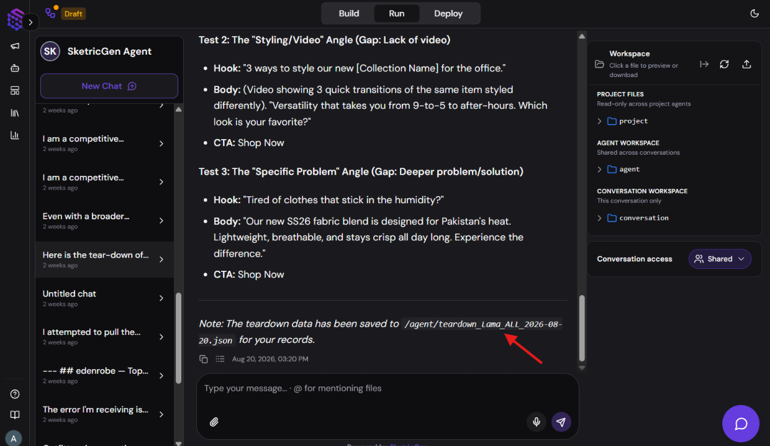Screen dimensions: 770x446
Task: Copy message using copy icon below note
Action: click(x=204, y=359)
